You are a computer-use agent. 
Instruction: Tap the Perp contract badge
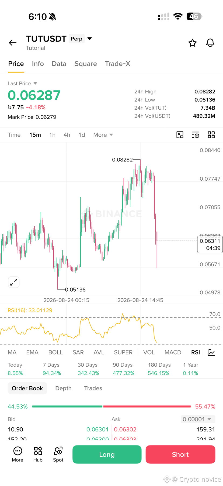click(76, 39)
